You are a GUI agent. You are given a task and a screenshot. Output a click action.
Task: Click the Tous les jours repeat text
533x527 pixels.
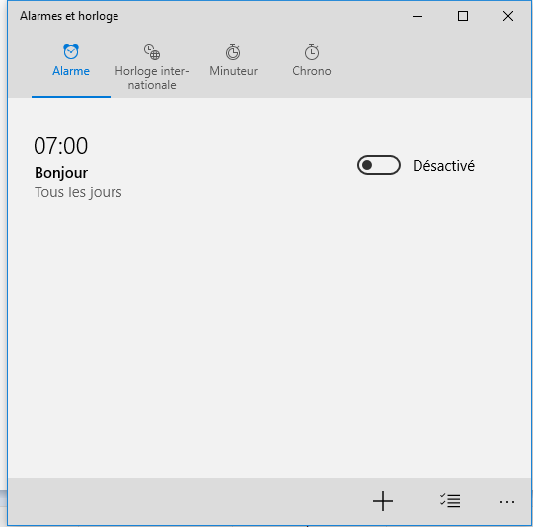[78, 192]
